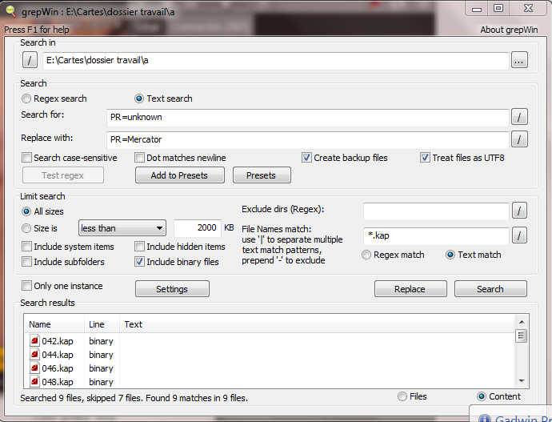The height and width of the screenshot is (422, 552).
Task: Enable Search case-sensitive checkbox
Action: tap(27, 158)
